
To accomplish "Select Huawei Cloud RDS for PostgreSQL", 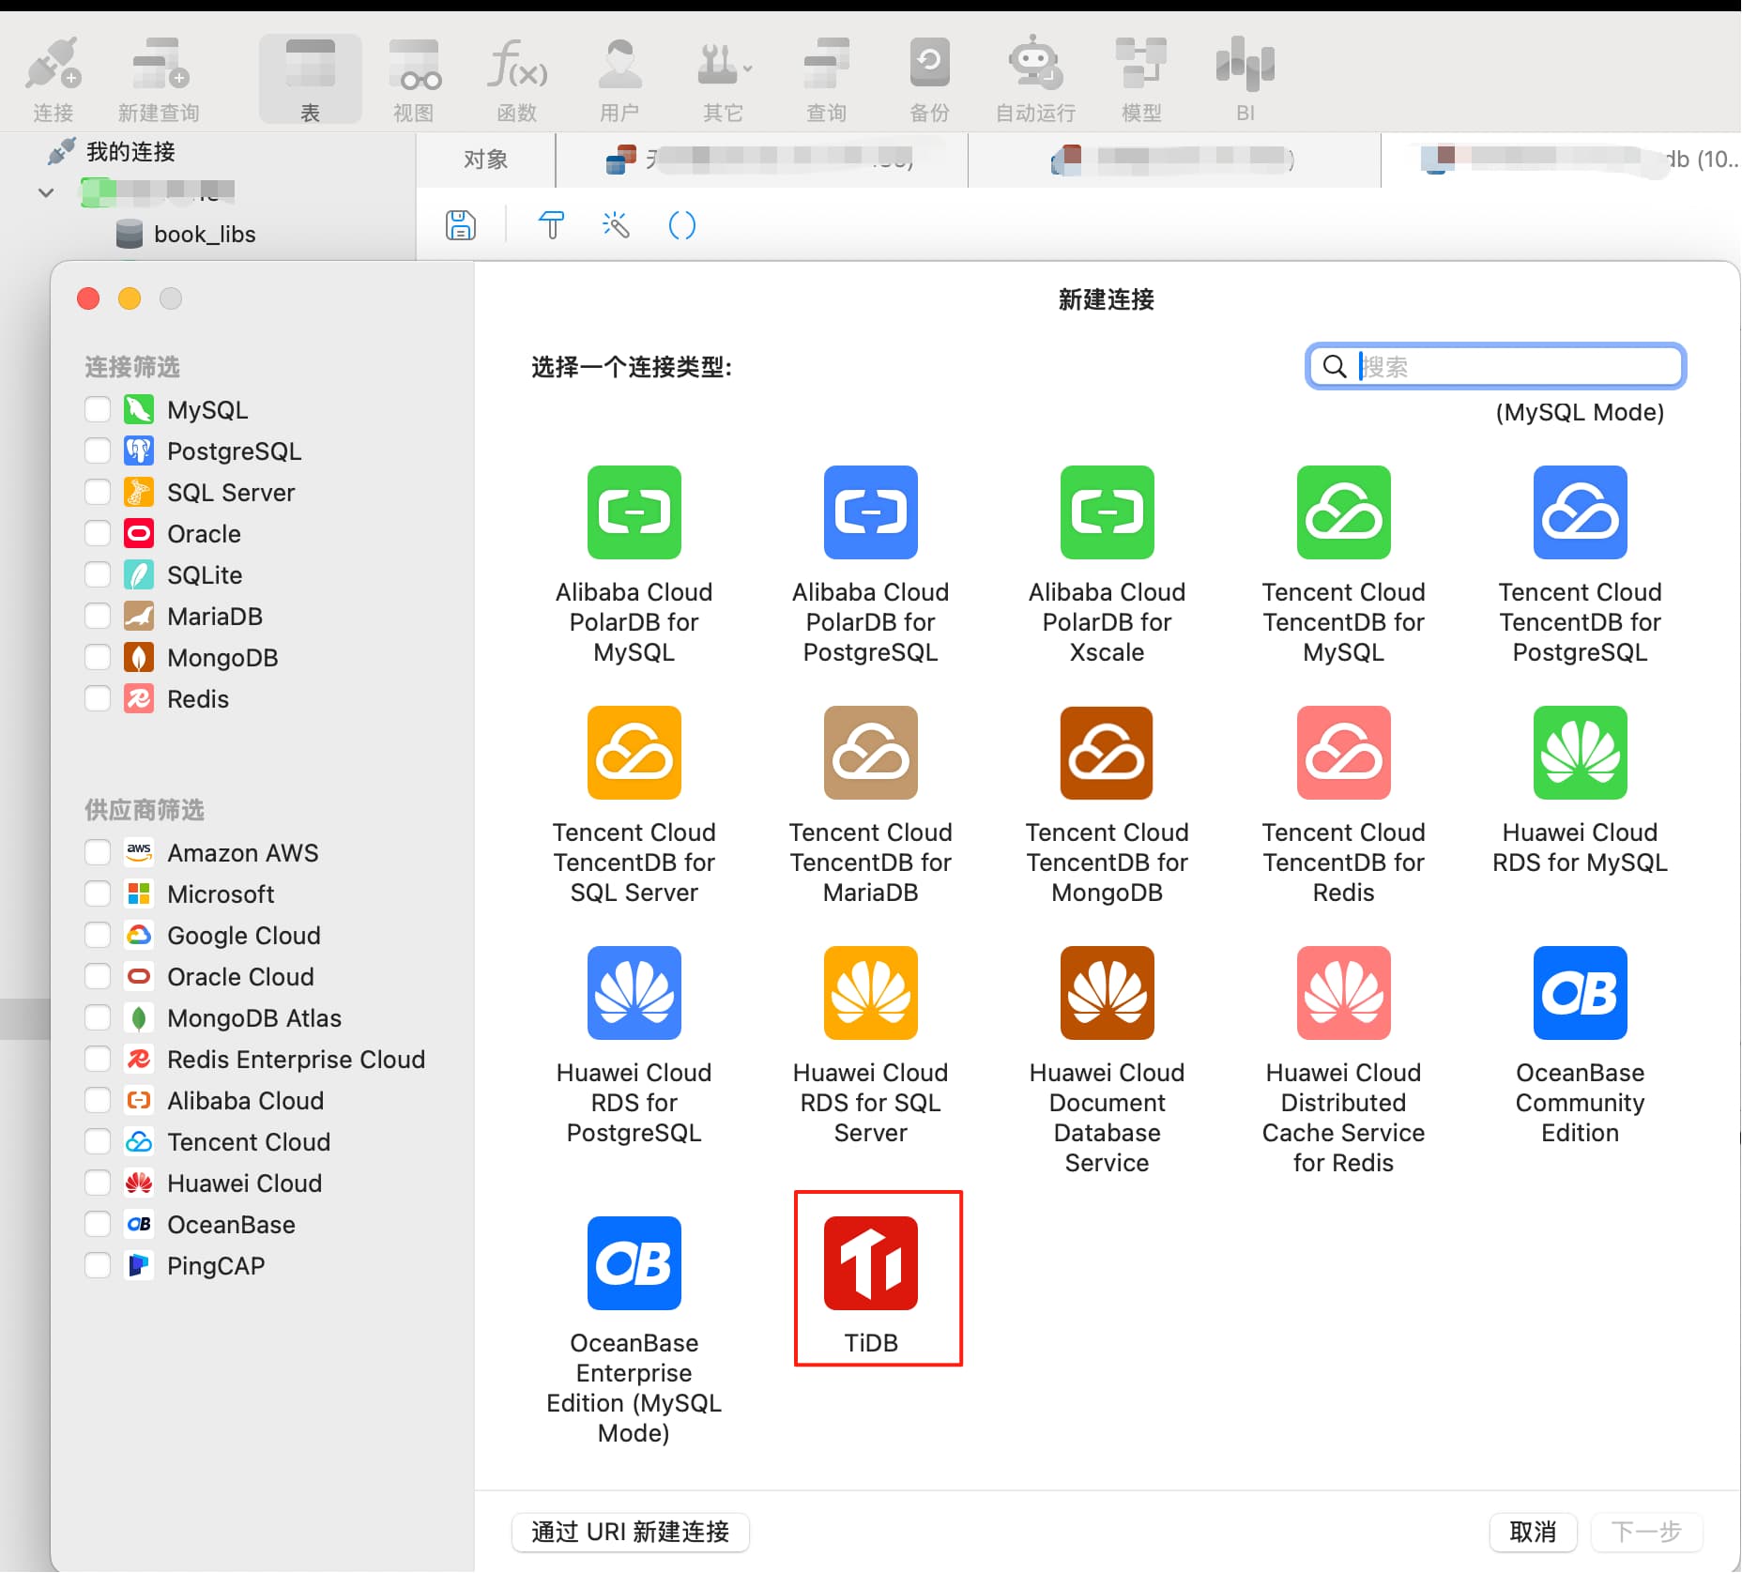I will pos(634,993).
